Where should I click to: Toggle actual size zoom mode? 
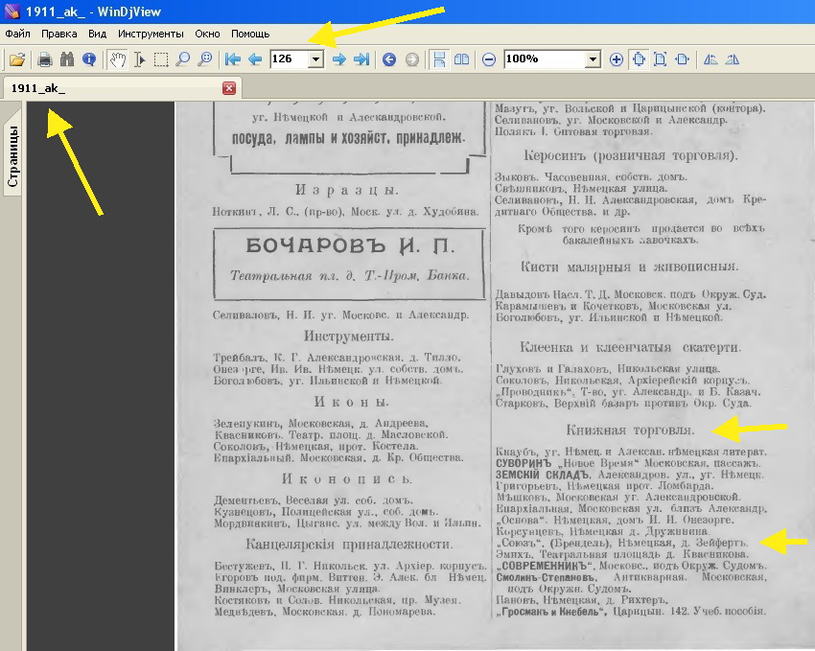(639, 59)
